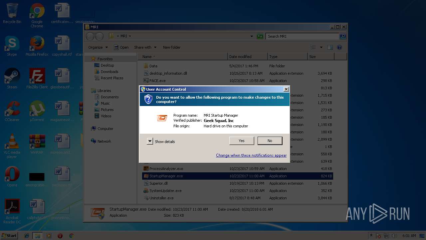This screenshot has height=240, width=426.
Task: Open Opera desktop icon
Action: click(x=12, y=177)
